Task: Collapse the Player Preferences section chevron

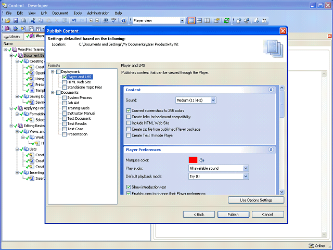Action: click(x=271, y=149)
